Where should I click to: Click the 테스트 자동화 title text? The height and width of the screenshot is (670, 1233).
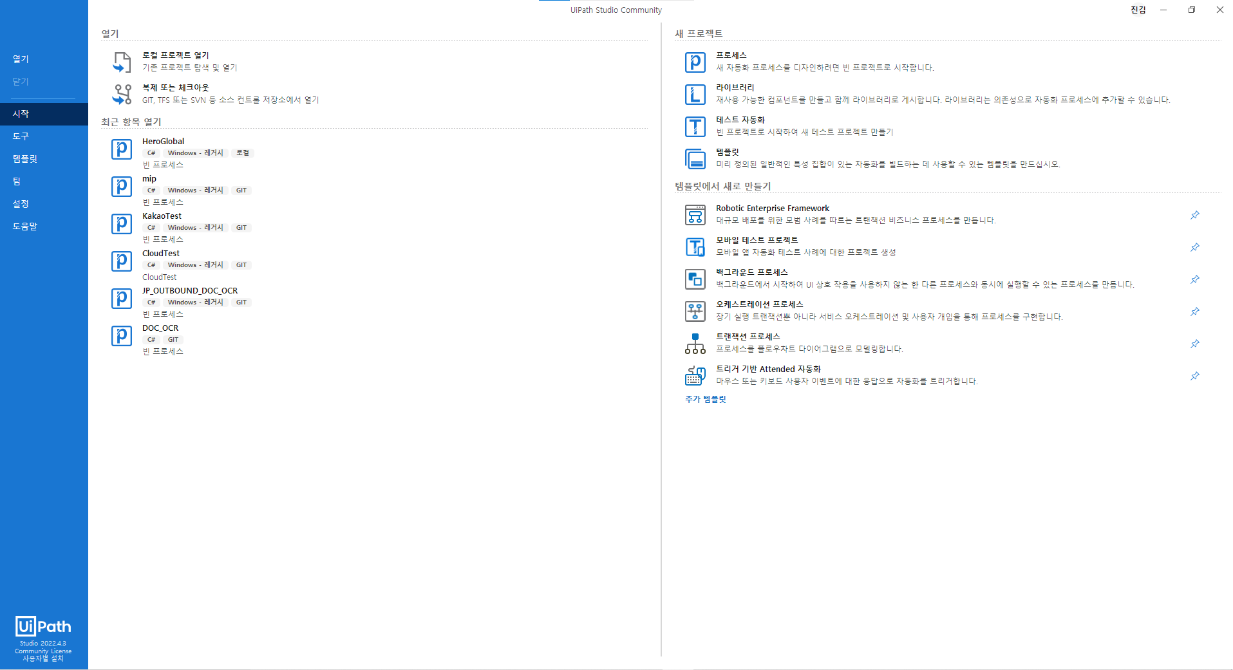[x=740, y=120]
